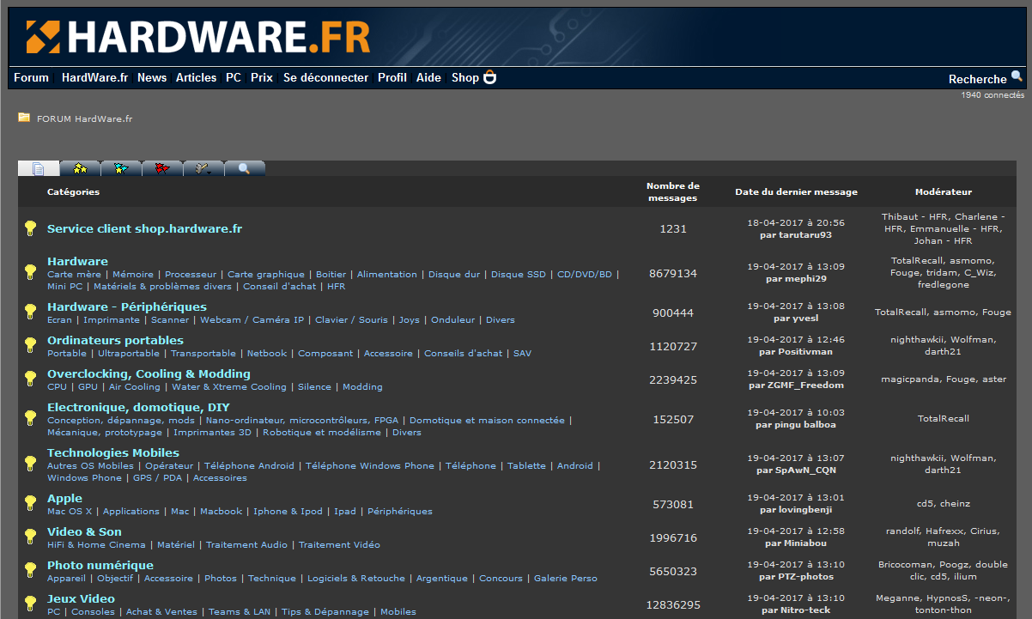Open the News menu item
Viewport: 1032px width, 619px height.
click(152, 77)
